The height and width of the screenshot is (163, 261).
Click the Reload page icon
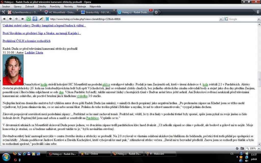[x=29, y=19]
